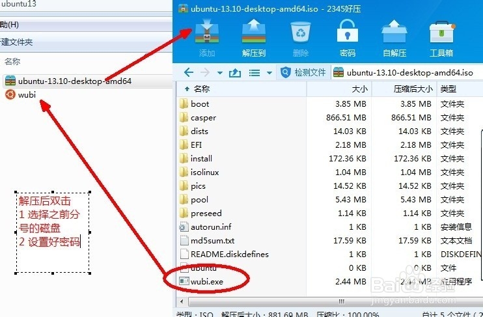Click the 自解压 (Self-extract) icon
The image size is (483, 317).
394,38
